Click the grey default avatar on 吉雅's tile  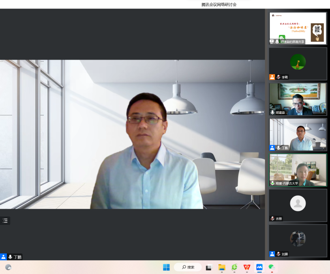click(298, 203)
